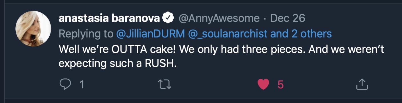This screenshot has width=402, height=103.
Task: Open anastasia baranova's profile picture
Action: [33, 29]
